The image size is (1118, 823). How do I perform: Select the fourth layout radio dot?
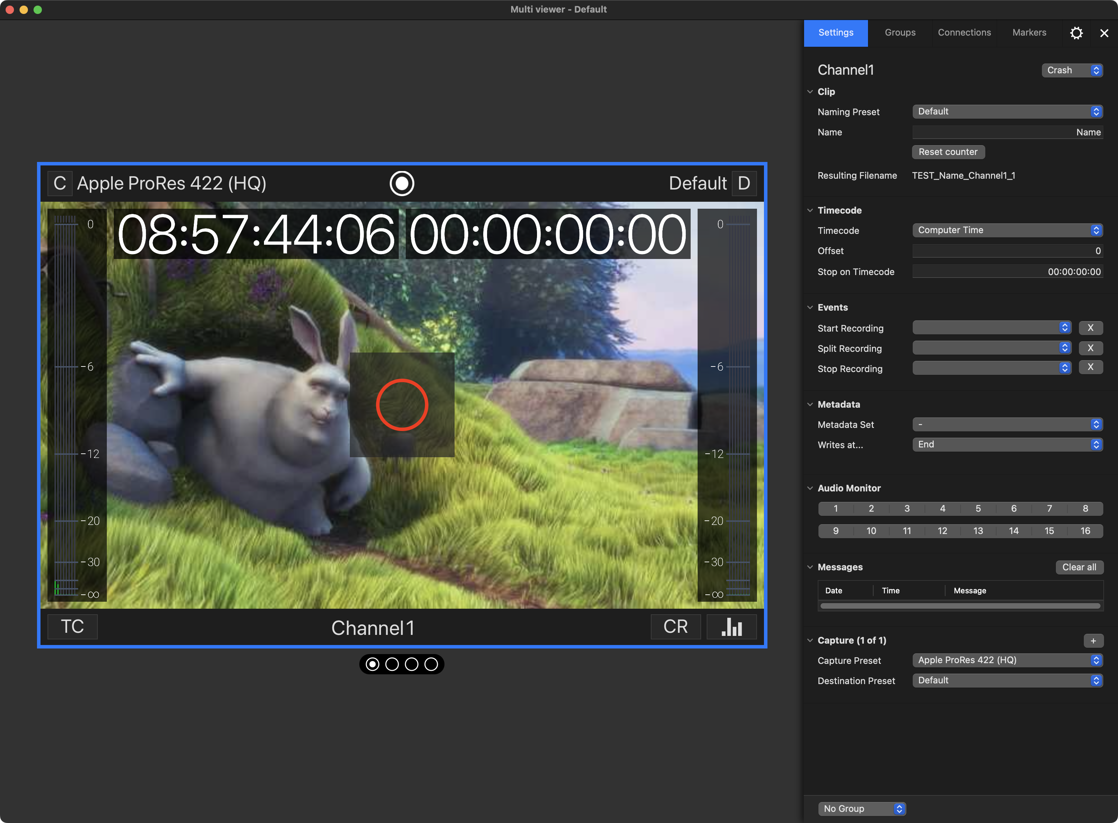[431, 664]
